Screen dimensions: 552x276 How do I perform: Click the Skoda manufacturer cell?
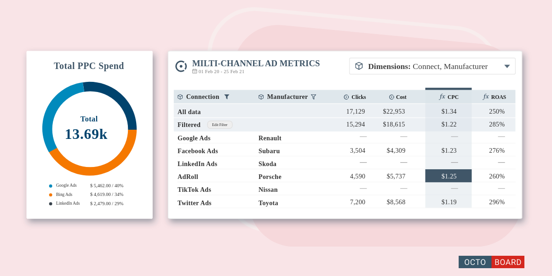pos(267,164)
